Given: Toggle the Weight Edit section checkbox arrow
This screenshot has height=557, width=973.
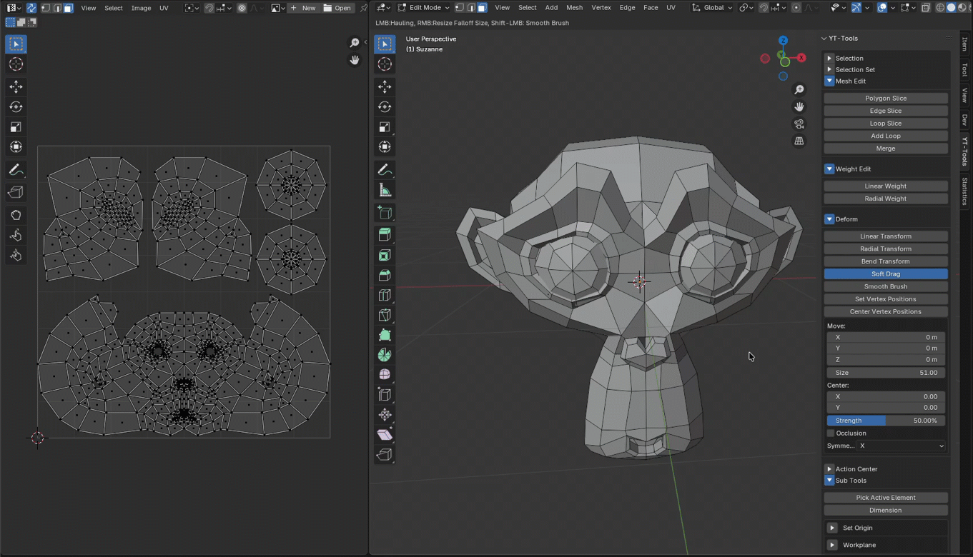Looking at the screenshot, I should 829,169.
